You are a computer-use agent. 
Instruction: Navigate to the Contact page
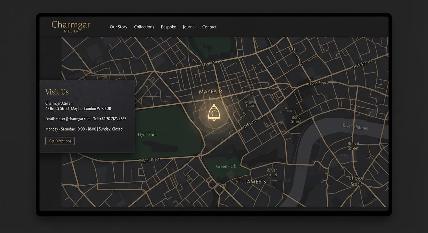(x=209, y=27)
